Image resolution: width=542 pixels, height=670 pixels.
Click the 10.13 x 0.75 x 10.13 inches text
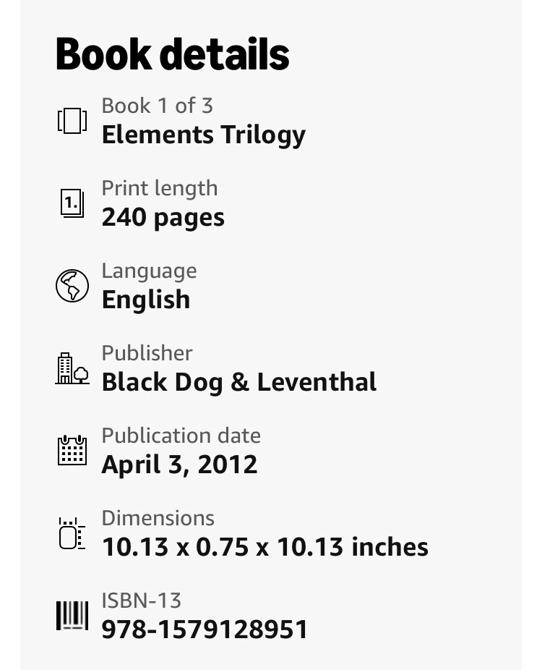pyautogui.click(x=265, y=547)
